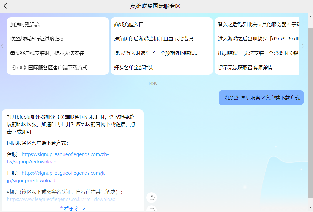This screenshot has width=313, height=212.
Task: Click the vertical scrollbar thumb
Action: (310, 113)
